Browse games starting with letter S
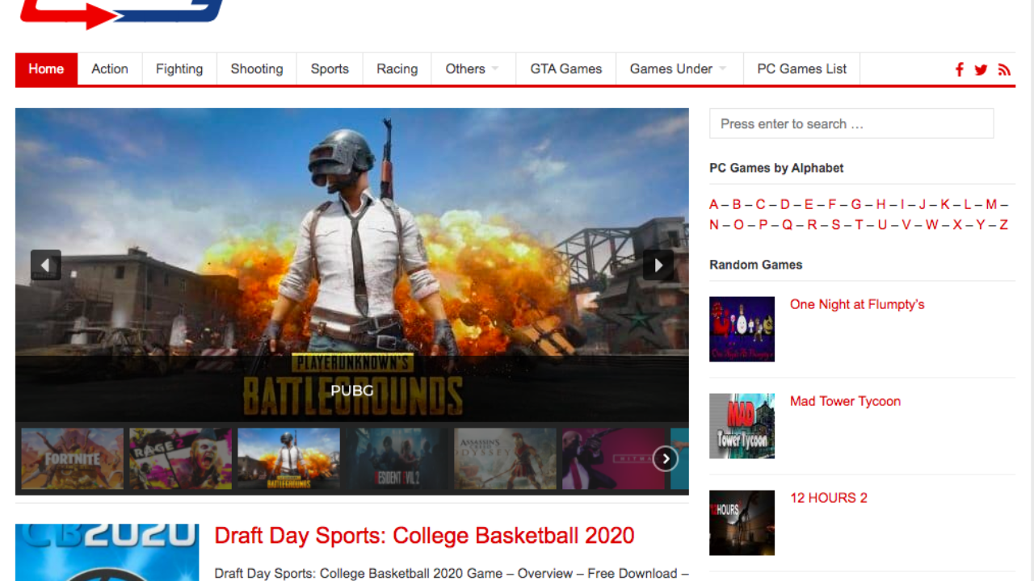This screenshot has height=581, width=1034. point(836,225)
